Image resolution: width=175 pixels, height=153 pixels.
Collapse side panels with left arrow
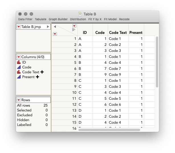click(55, 27)
